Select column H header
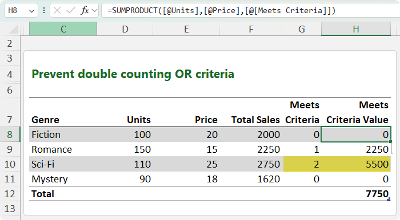Viewport: 400px width, 220px height. 356,29
